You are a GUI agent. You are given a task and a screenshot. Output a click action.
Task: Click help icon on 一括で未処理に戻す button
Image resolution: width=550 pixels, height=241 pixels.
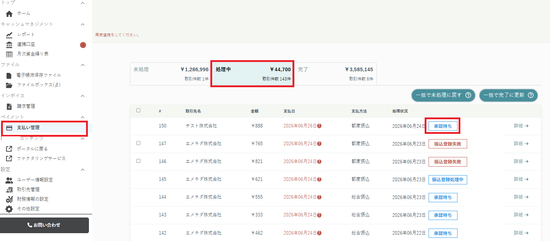(468, 95)
